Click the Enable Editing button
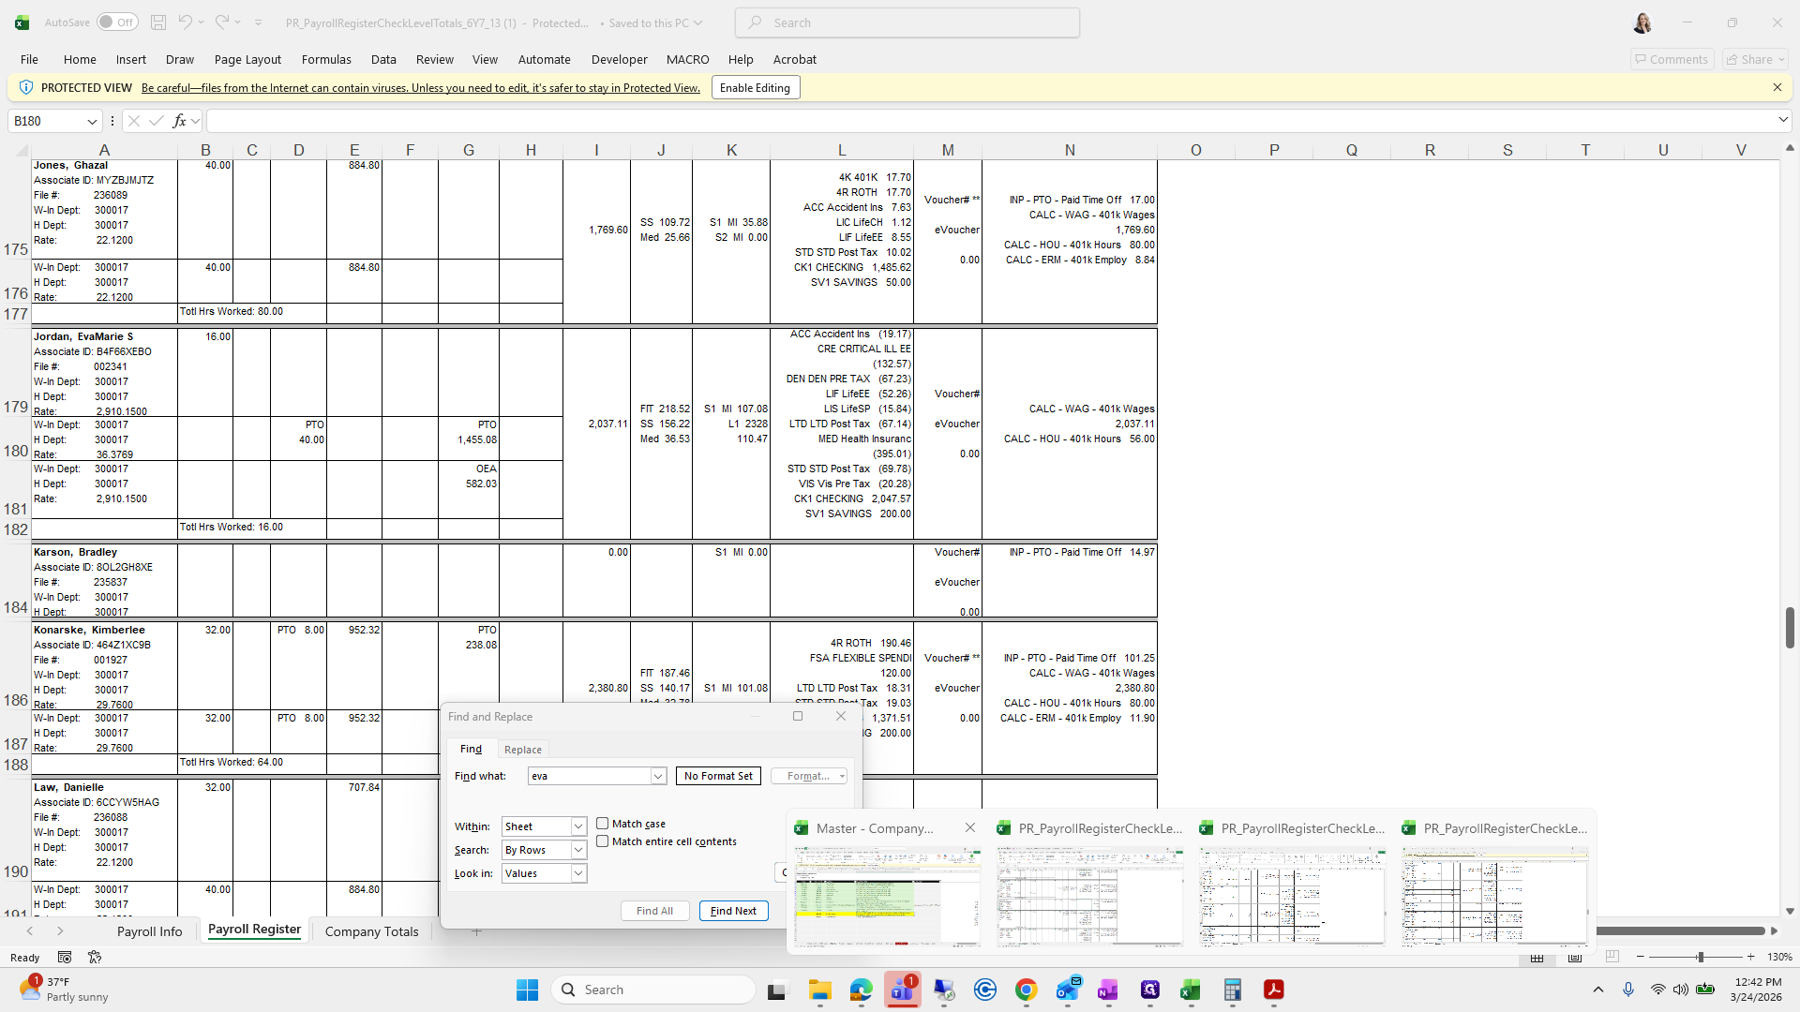Image resolution: width=1800 pixels, height=1012 pixels. [x=755, y=88]
